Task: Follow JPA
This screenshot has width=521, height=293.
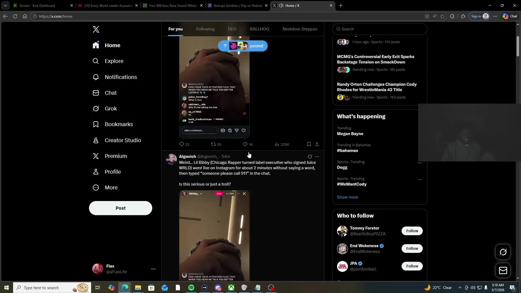Action: pos(412,266)
